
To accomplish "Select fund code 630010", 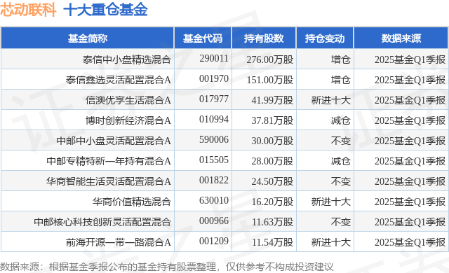I will 214,200.
